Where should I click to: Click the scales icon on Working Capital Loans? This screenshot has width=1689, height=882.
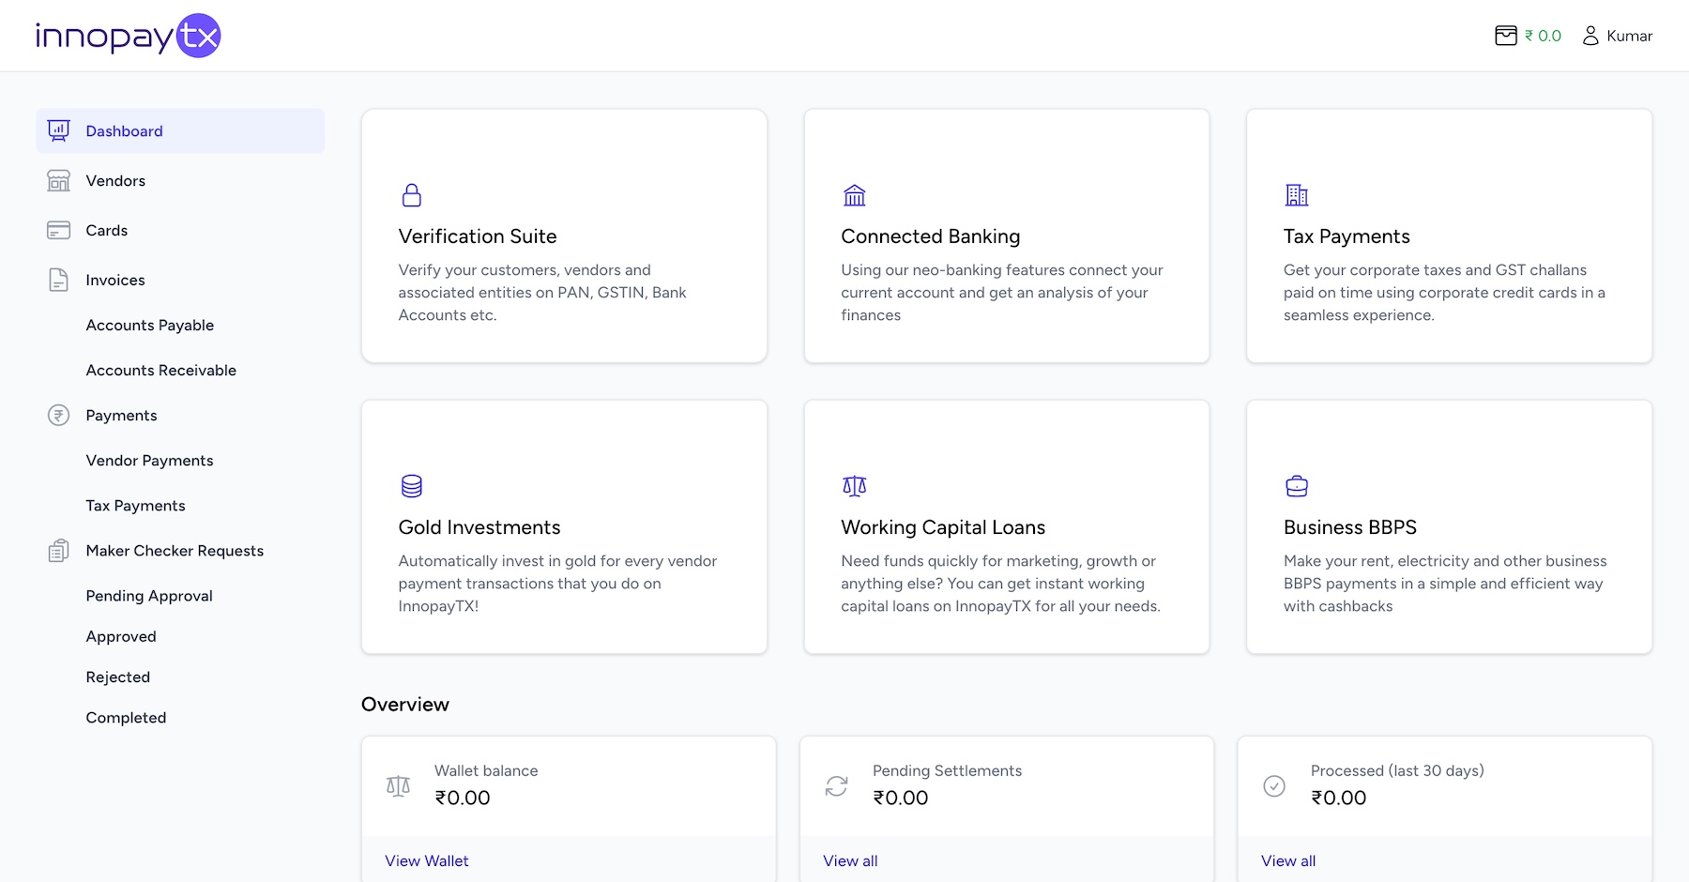(855, 486)
